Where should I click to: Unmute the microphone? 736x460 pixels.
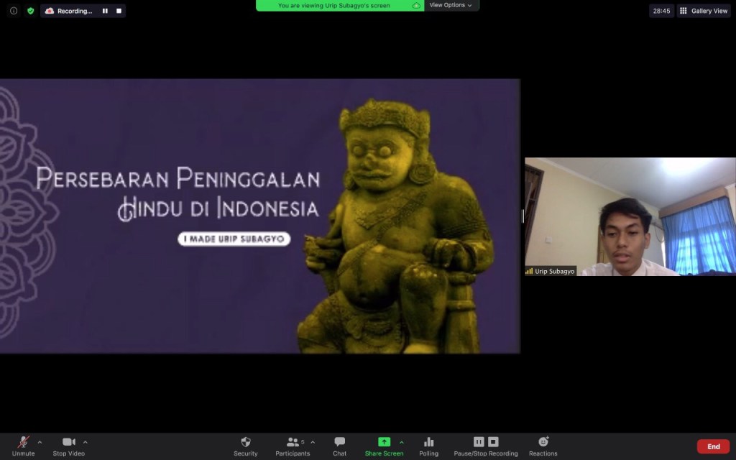tap(23, 445)
